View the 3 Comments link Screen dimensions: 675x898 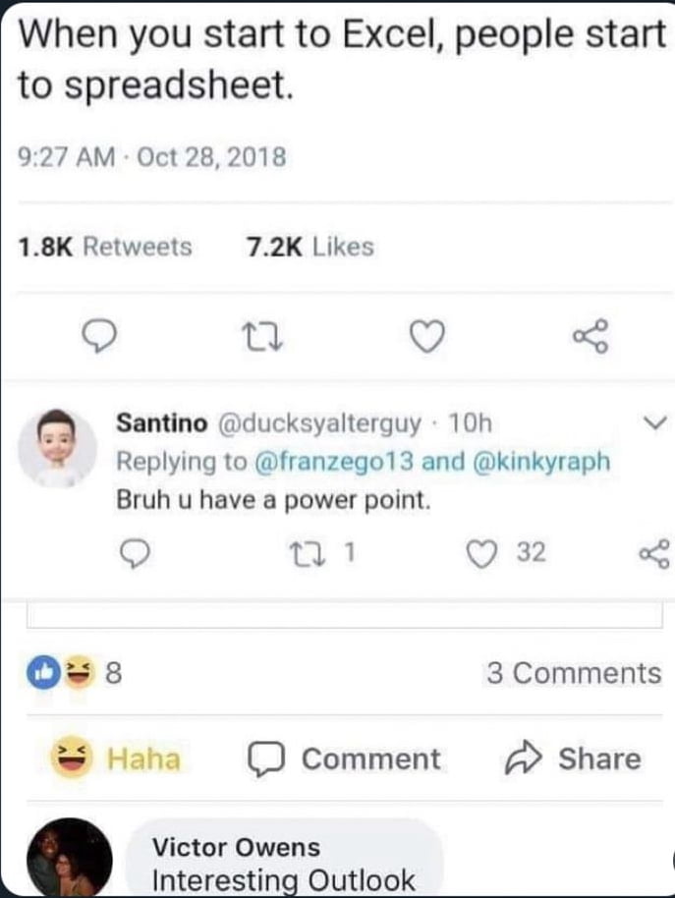point(573,673)
